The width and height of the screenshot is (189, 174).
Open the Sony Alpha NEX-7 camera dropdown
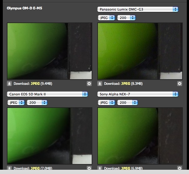click(138, 94)
